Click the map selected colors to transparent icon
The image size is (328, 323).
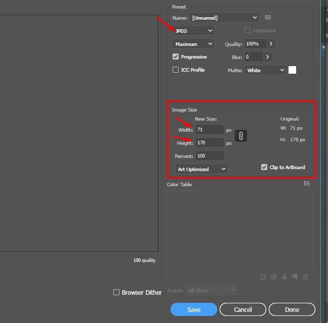(263, 277)
